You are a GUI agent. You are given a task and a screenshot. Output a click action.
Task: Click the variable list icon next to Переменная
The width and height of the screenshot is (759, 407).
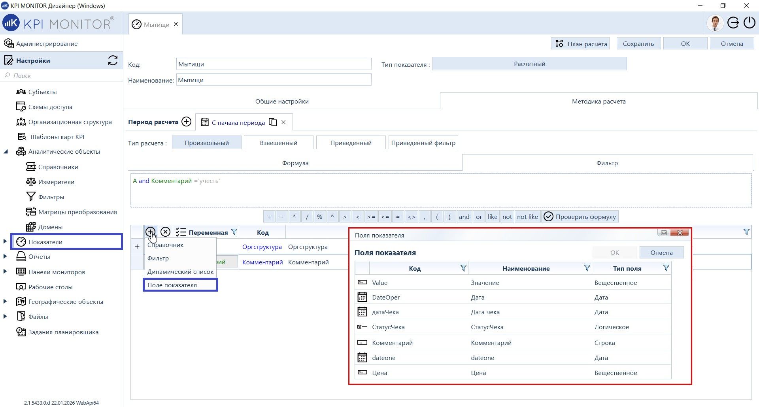[x=181, y=232]
